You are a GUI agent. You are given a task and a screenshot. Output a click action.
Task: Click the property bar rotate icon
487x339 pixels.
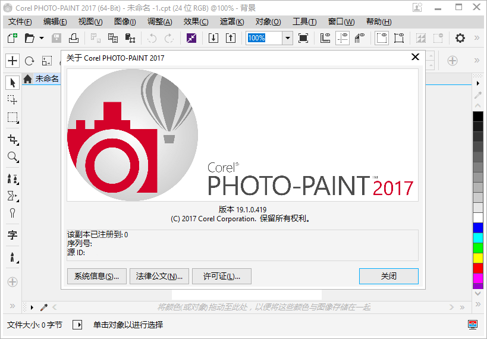pos(30,61)
